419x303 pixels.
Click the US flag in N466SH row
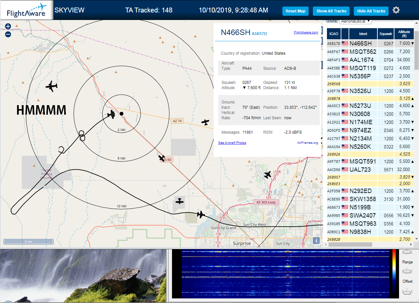[345, 43]
